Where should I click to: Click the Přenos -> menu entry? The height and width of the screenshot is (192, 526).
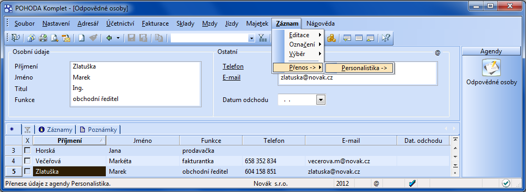(298, 67)
